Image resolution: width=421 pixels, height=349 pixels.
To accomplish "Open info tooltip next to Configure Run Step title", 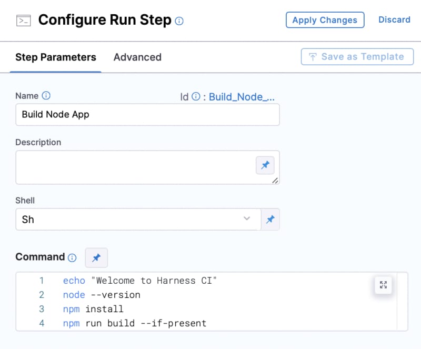I will [x=179, y=21].
